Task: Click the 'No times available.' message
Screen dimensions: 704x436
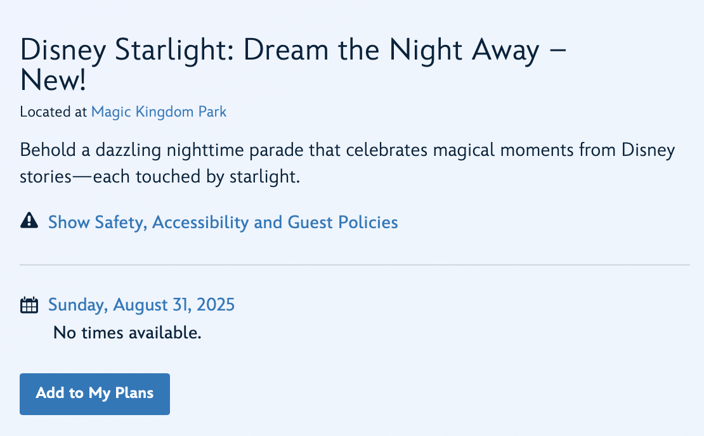Action: coord(127,332)
